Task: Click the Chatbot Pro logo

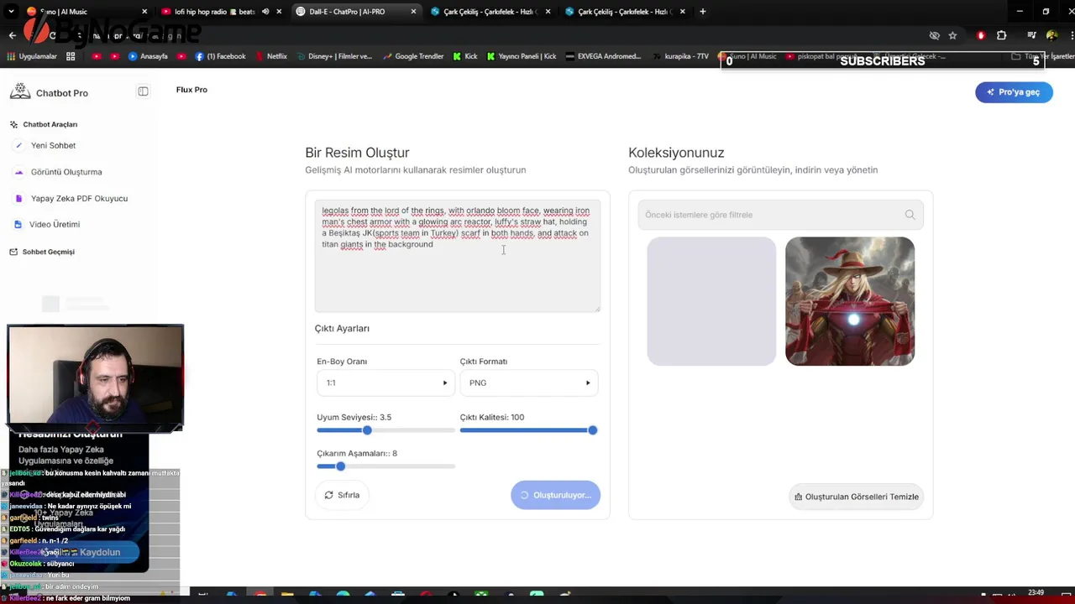Action: (x=20, y=92)
